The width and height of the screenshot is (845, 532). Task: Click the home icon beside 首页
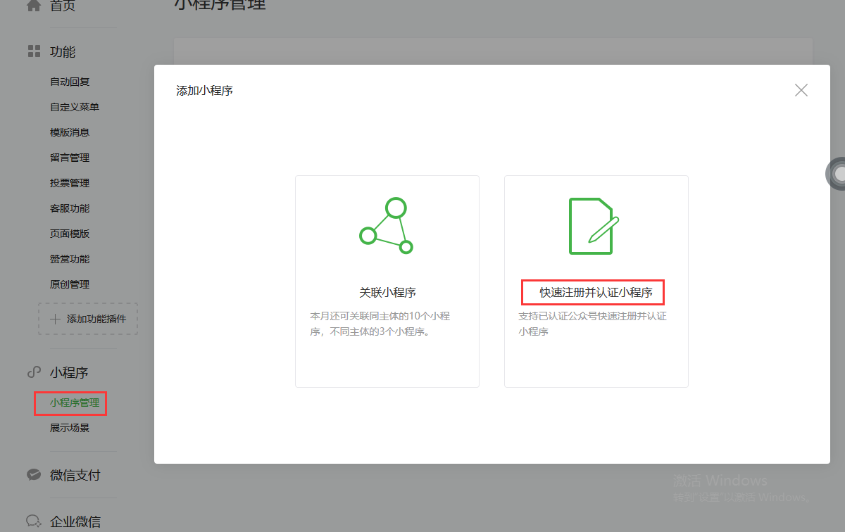click(x=33, y=6)
